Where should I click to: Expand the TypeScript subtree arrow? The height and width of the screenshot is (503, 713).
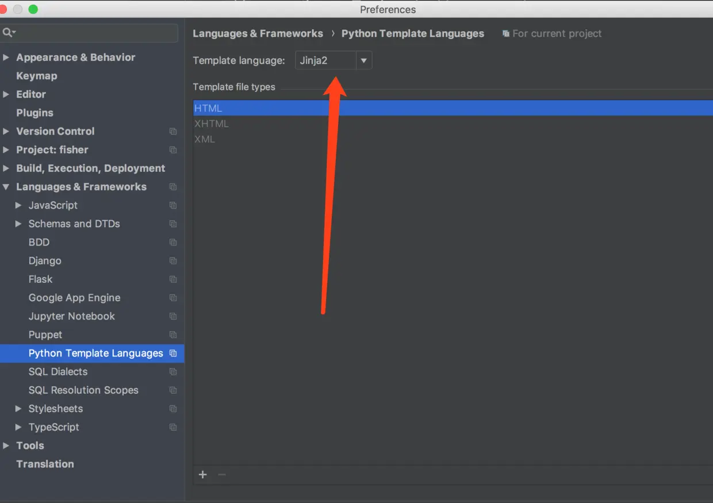click(18, 427)
